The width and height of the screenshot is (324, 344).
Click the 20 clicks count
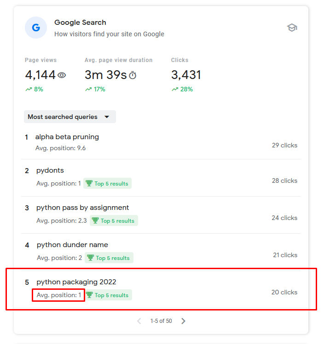tap(284, 292)
